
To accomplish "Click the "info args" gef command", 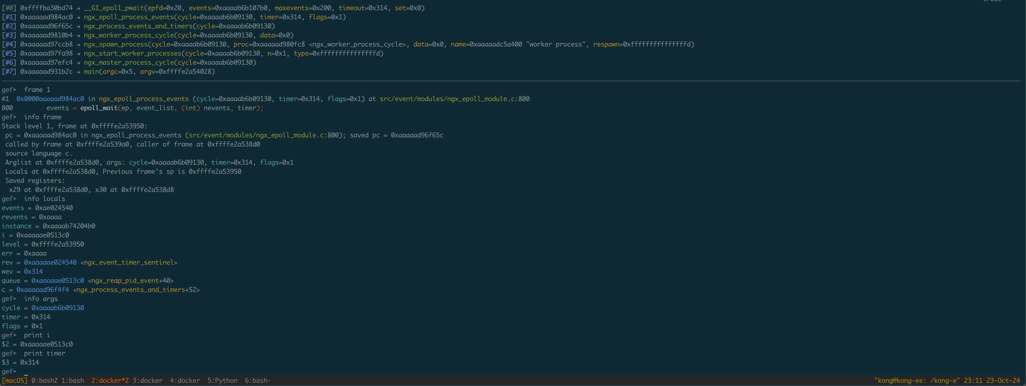I will click(x=41, y=299).
